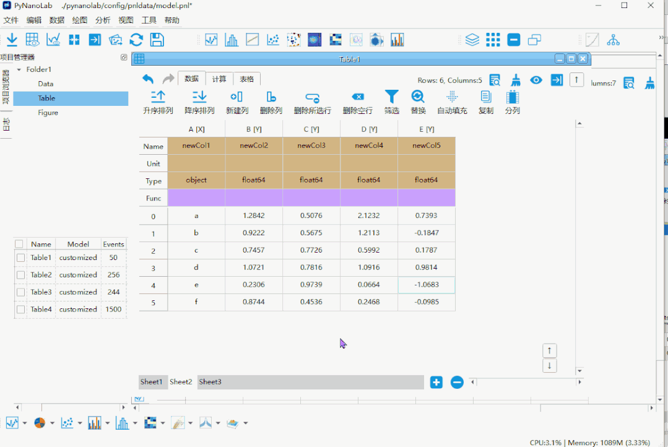Image resolution: width=668 pixels, height=447 pixels.
Task: Click the 降序排列 descending sort icon
Action: coord(199,97)
